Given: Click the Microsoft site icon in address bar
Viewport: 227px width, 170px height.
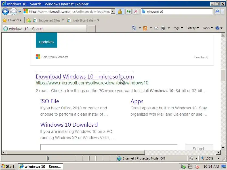Looking at the screenshot, I should pyautogui.click(x=26, y=11).
